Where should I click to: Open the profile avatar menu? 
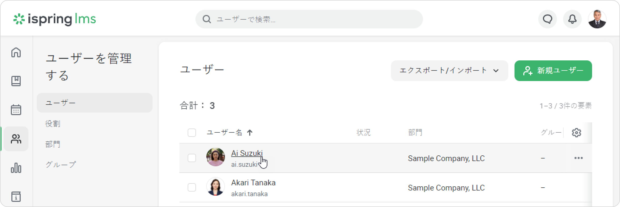597,19
